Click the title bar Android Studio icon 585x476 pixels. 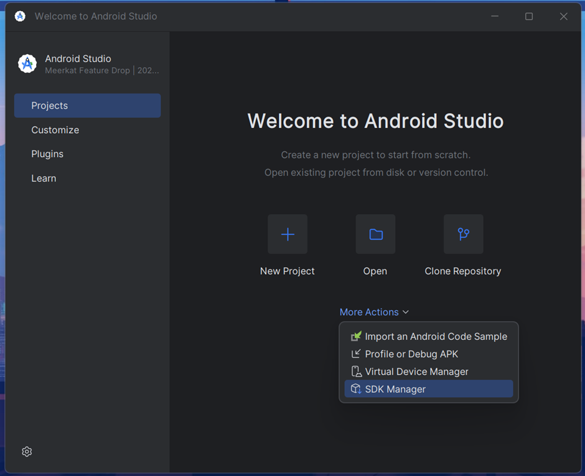click(x=20, y=16)
